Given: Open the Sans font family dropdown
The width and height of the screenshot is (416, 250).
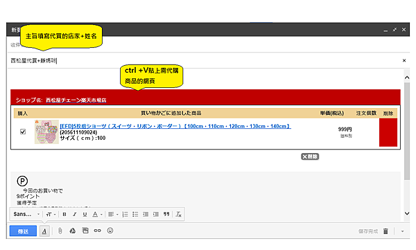Looking at the screenshot, I should [x=26, y=214].
